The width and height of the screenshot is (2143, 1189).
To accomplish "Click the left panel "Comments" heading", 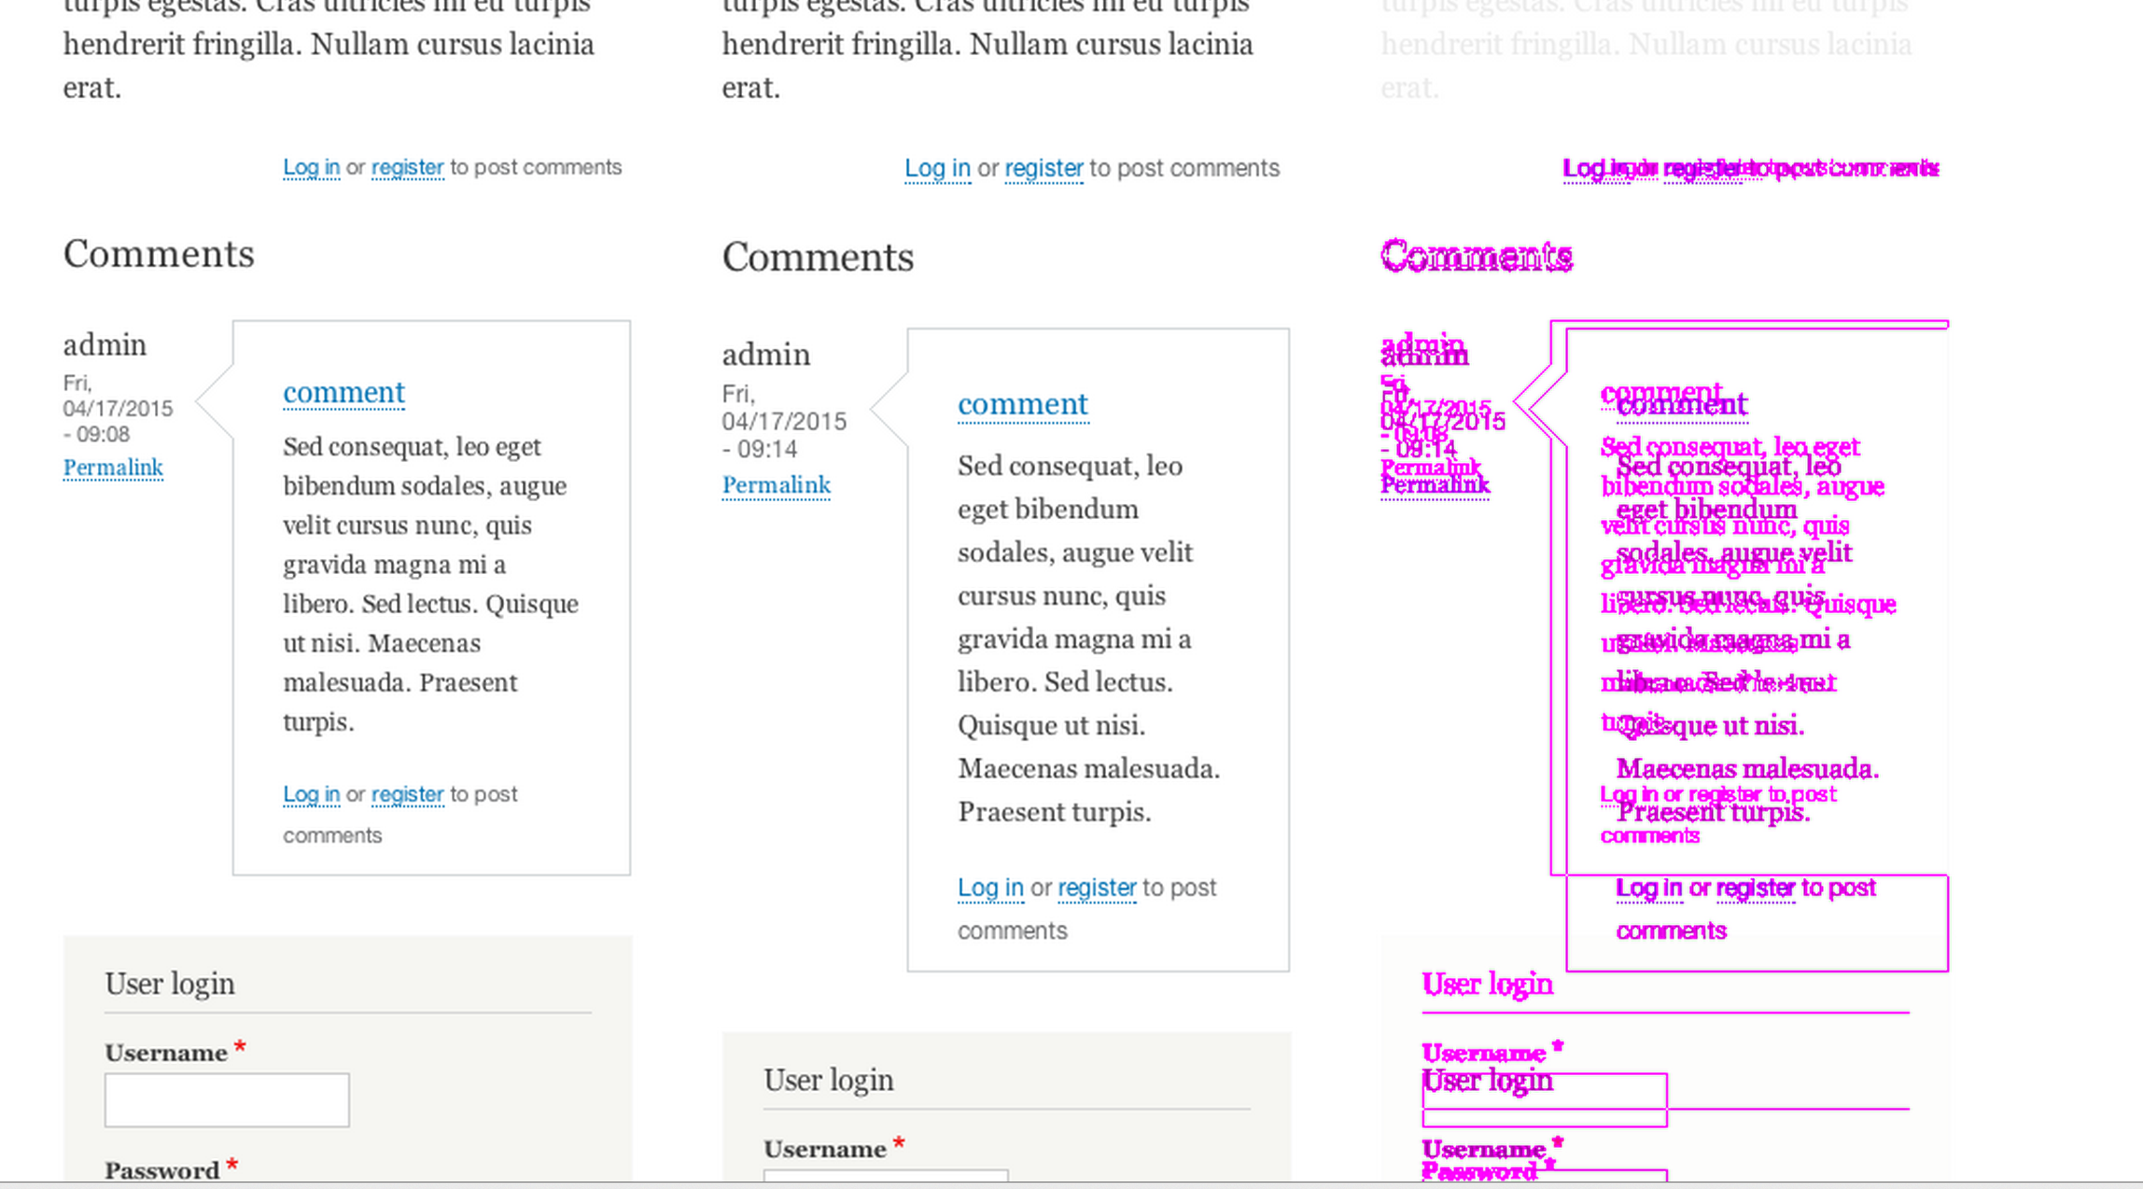I will pyautogui.click(x=159, y=255).
